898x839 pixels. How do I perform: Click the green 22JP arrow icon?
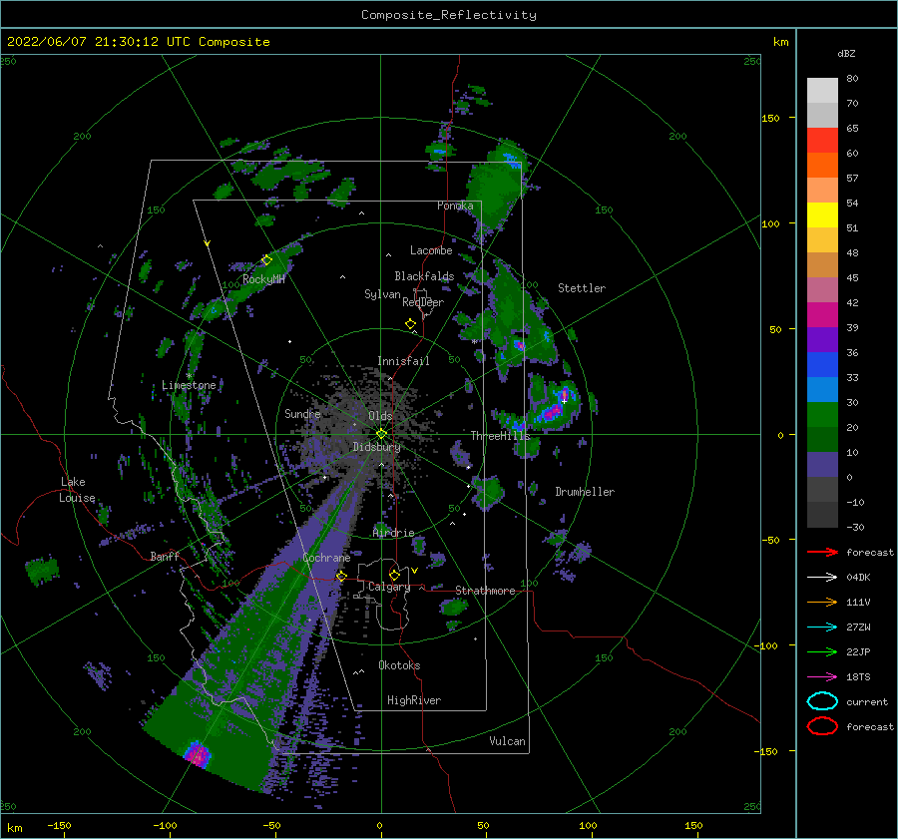[x=822, y=651]
